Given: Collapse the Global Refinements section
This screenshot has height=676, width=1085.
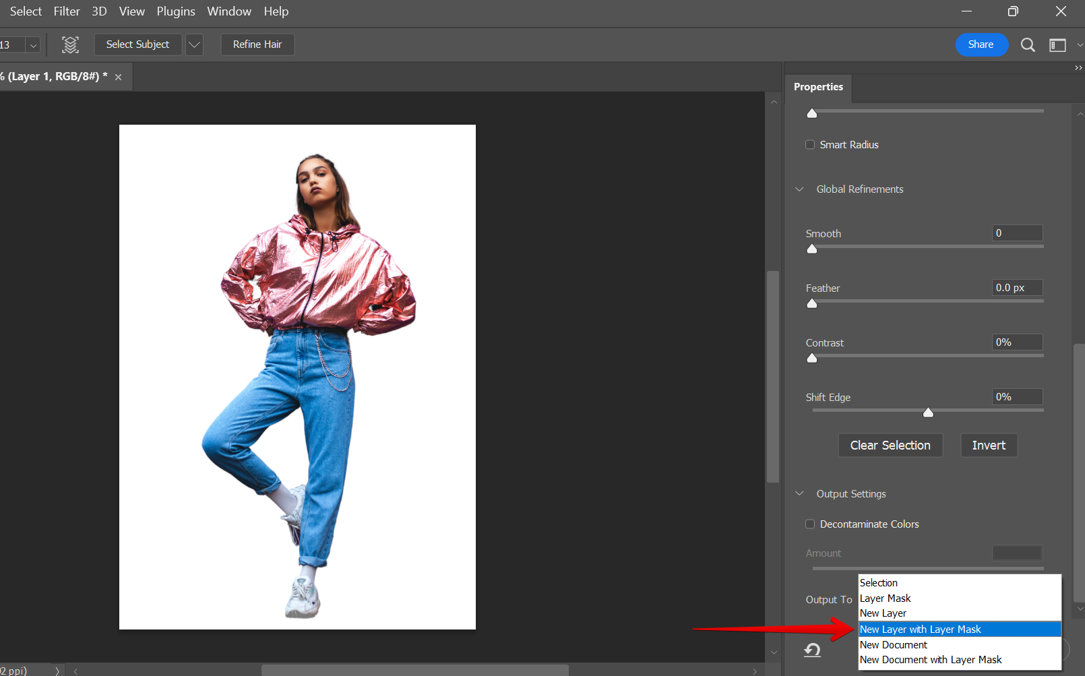Looking at the screenshot, I should (x=800, y=189).
